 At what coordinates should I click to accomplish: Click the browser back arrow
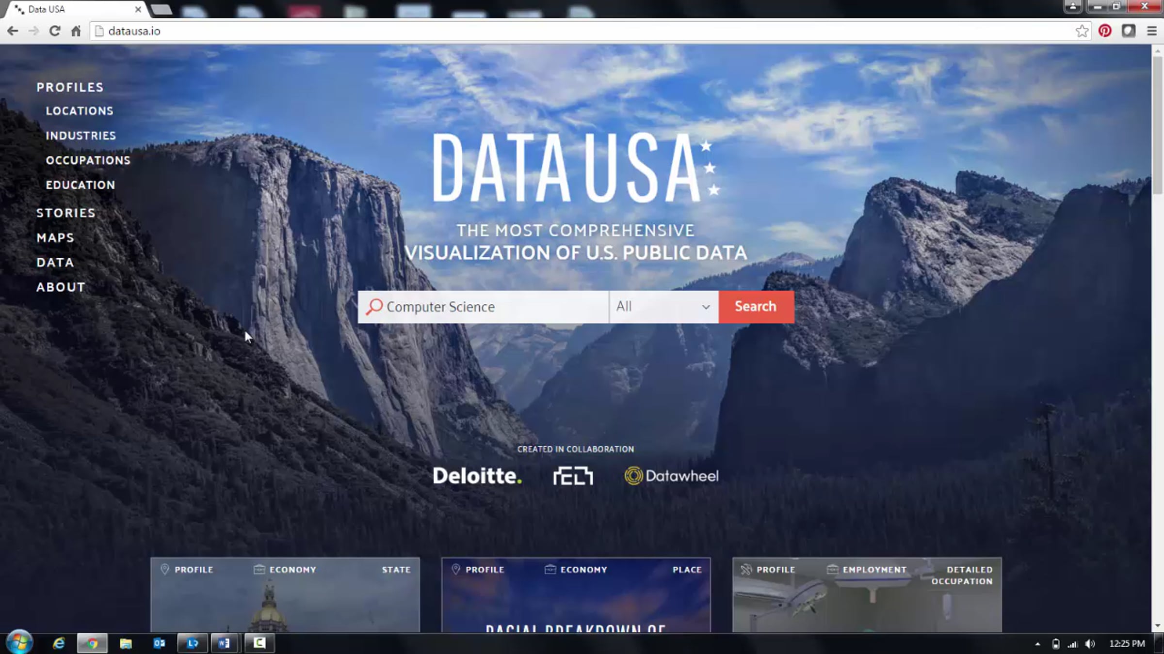pyautogui.click(x=13, y=31)
